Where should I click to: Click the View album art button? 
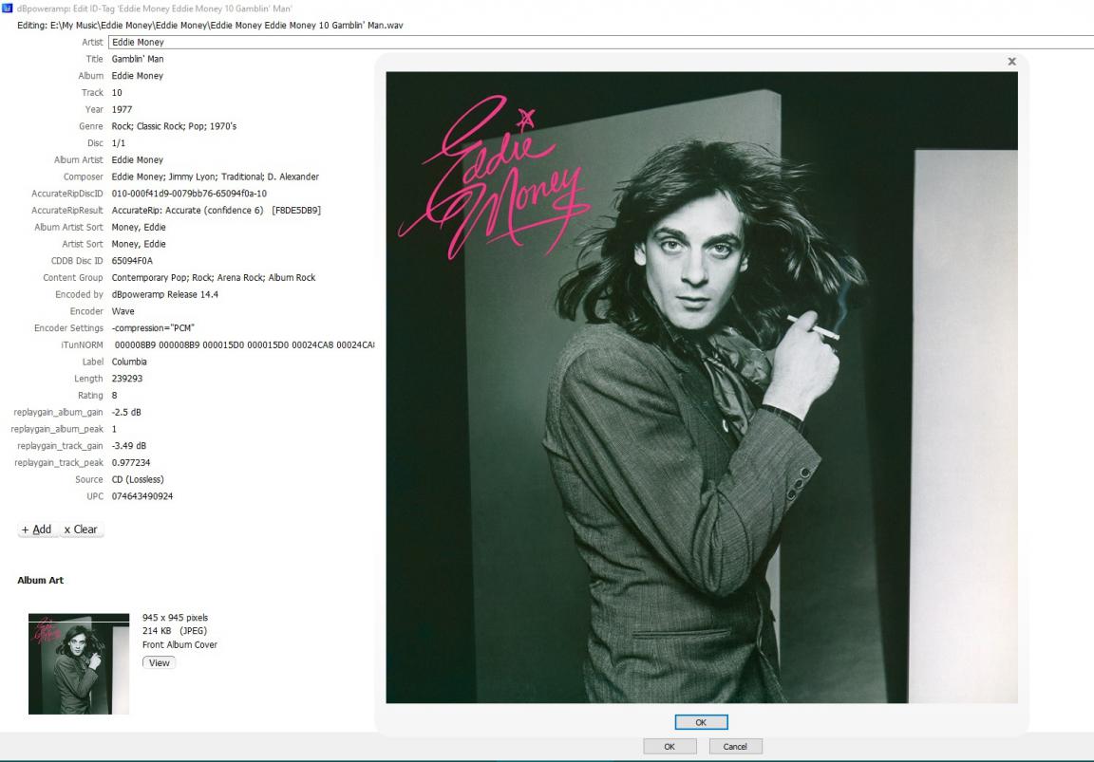(160, 663)
